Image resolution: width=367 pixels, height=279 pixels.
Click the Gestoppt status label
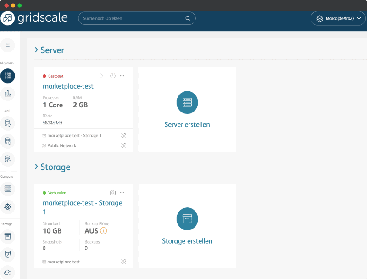tap(56, 76)
